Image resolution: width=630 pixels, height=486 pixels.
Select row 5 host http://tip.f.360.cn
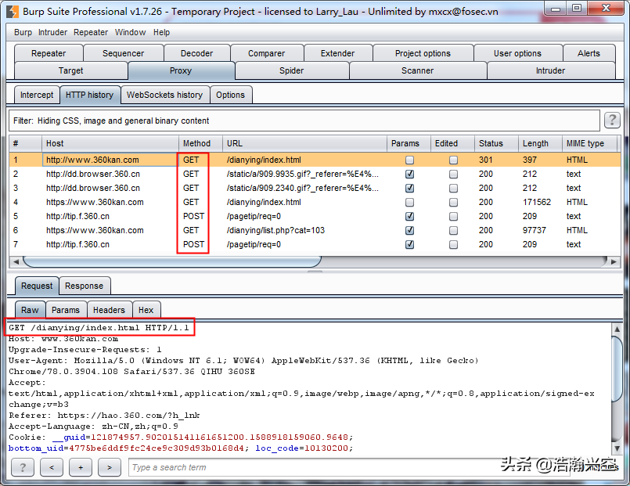(x=77, y=216)
